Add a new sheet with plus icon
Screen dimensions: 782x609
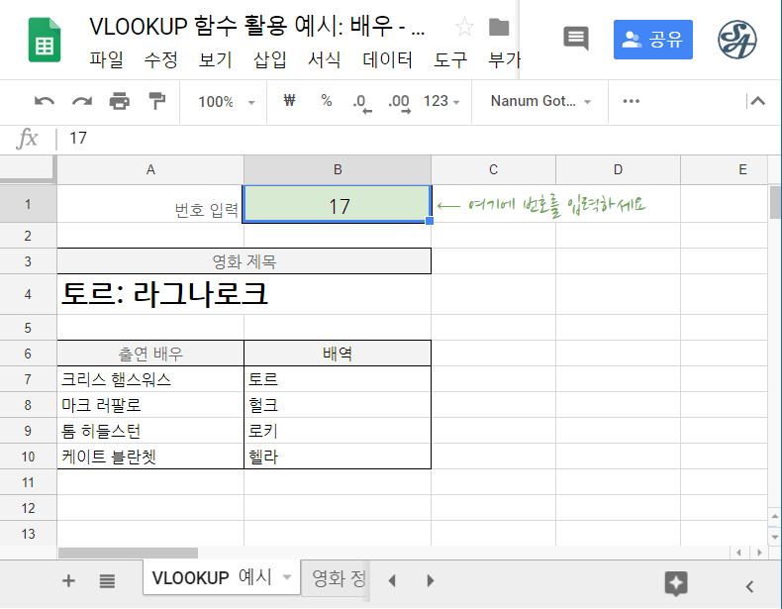[69, 580]
